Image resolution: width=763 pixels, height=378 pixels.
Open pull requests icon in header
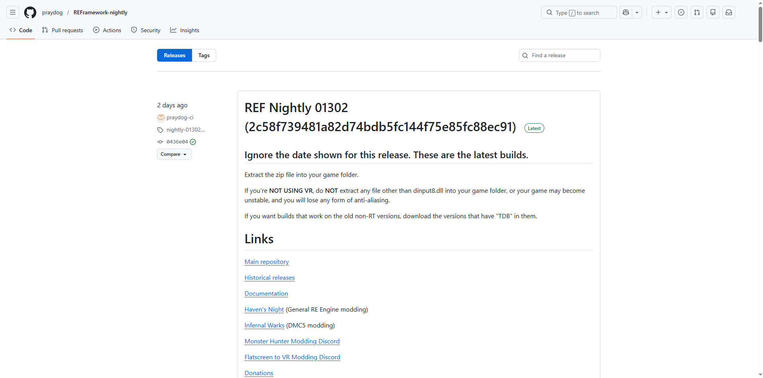pyautogui.click(x=697, y=13)
